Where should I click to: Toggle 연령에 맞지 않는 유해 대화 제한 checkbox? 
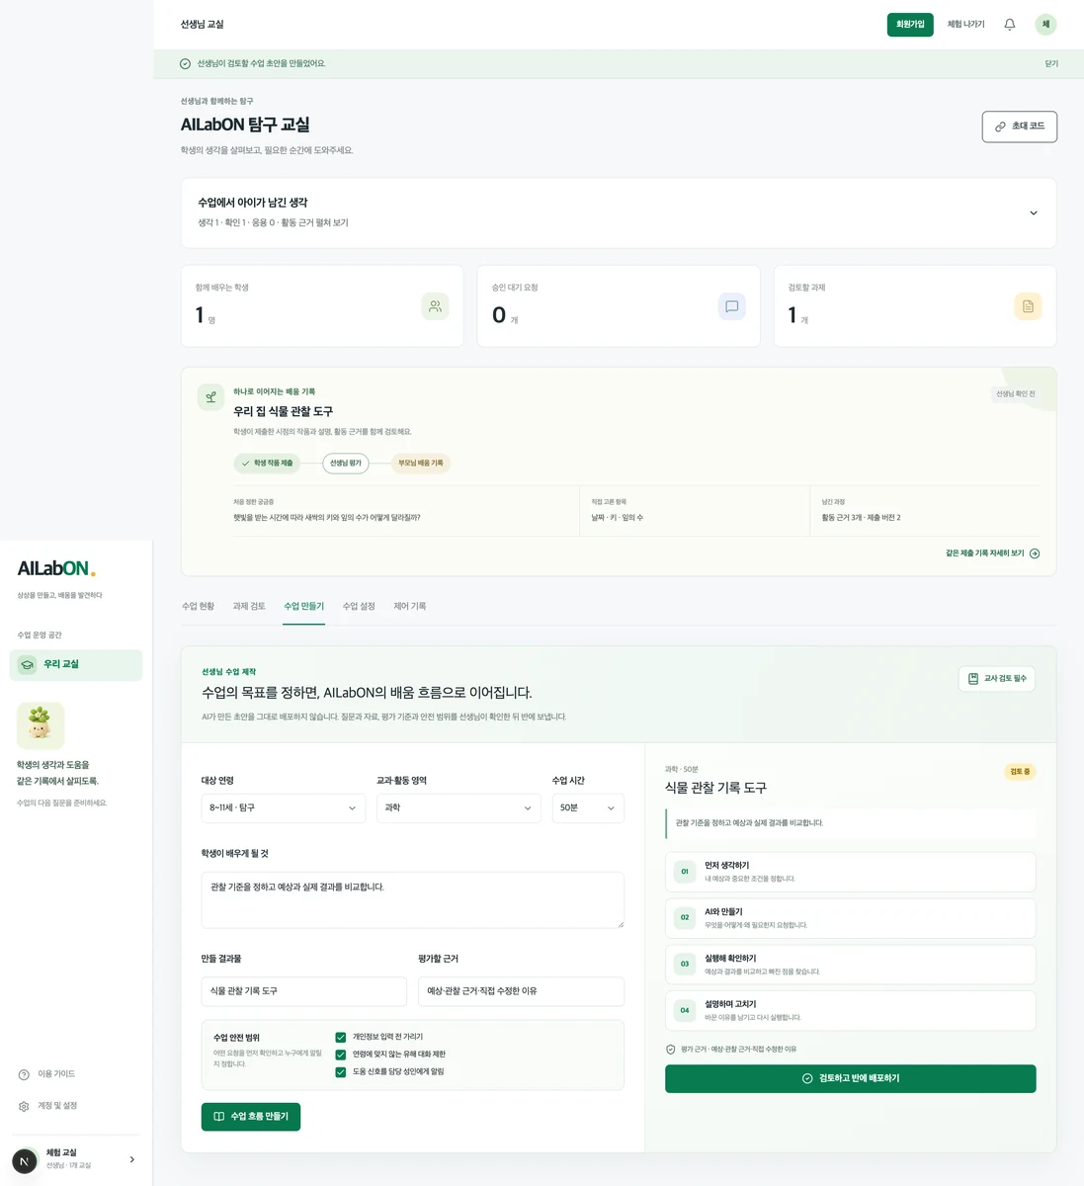[341, 1055]
